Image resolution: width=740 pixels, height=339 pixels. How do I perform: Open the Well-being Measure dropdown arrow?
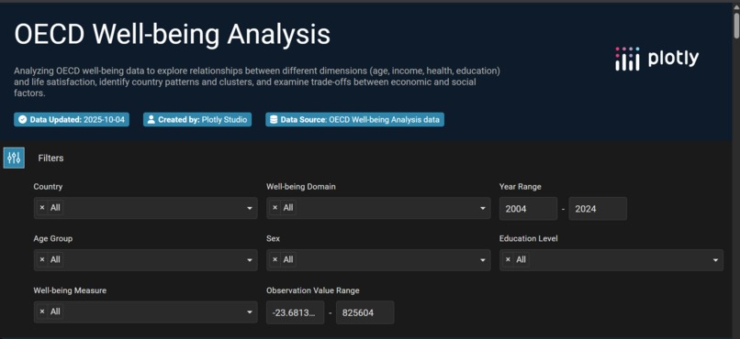[x=250, y=312]
